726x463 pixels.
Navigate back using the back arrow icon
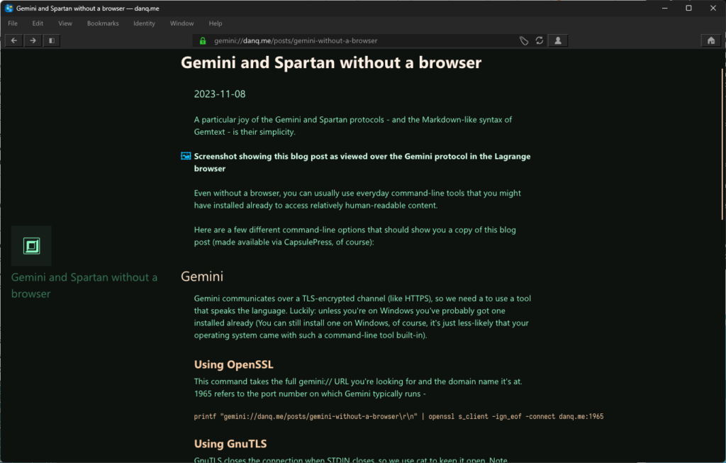tap(13, 40)
